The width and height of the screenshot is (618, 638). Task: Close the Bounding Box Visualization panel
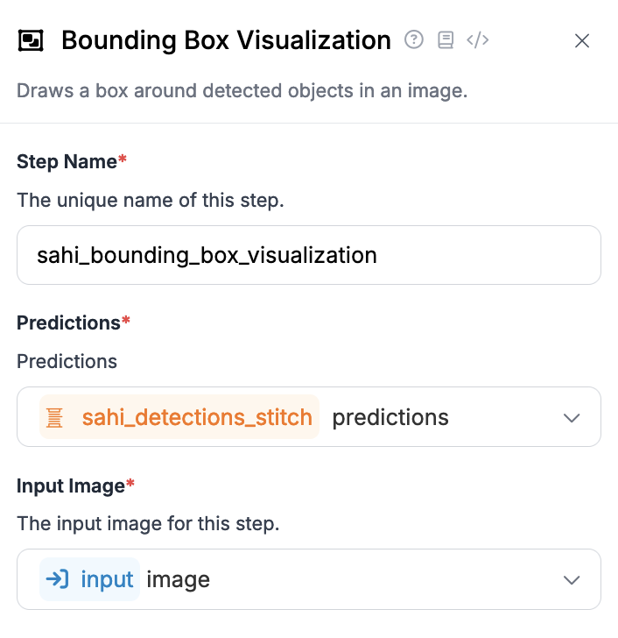[582, 40]
